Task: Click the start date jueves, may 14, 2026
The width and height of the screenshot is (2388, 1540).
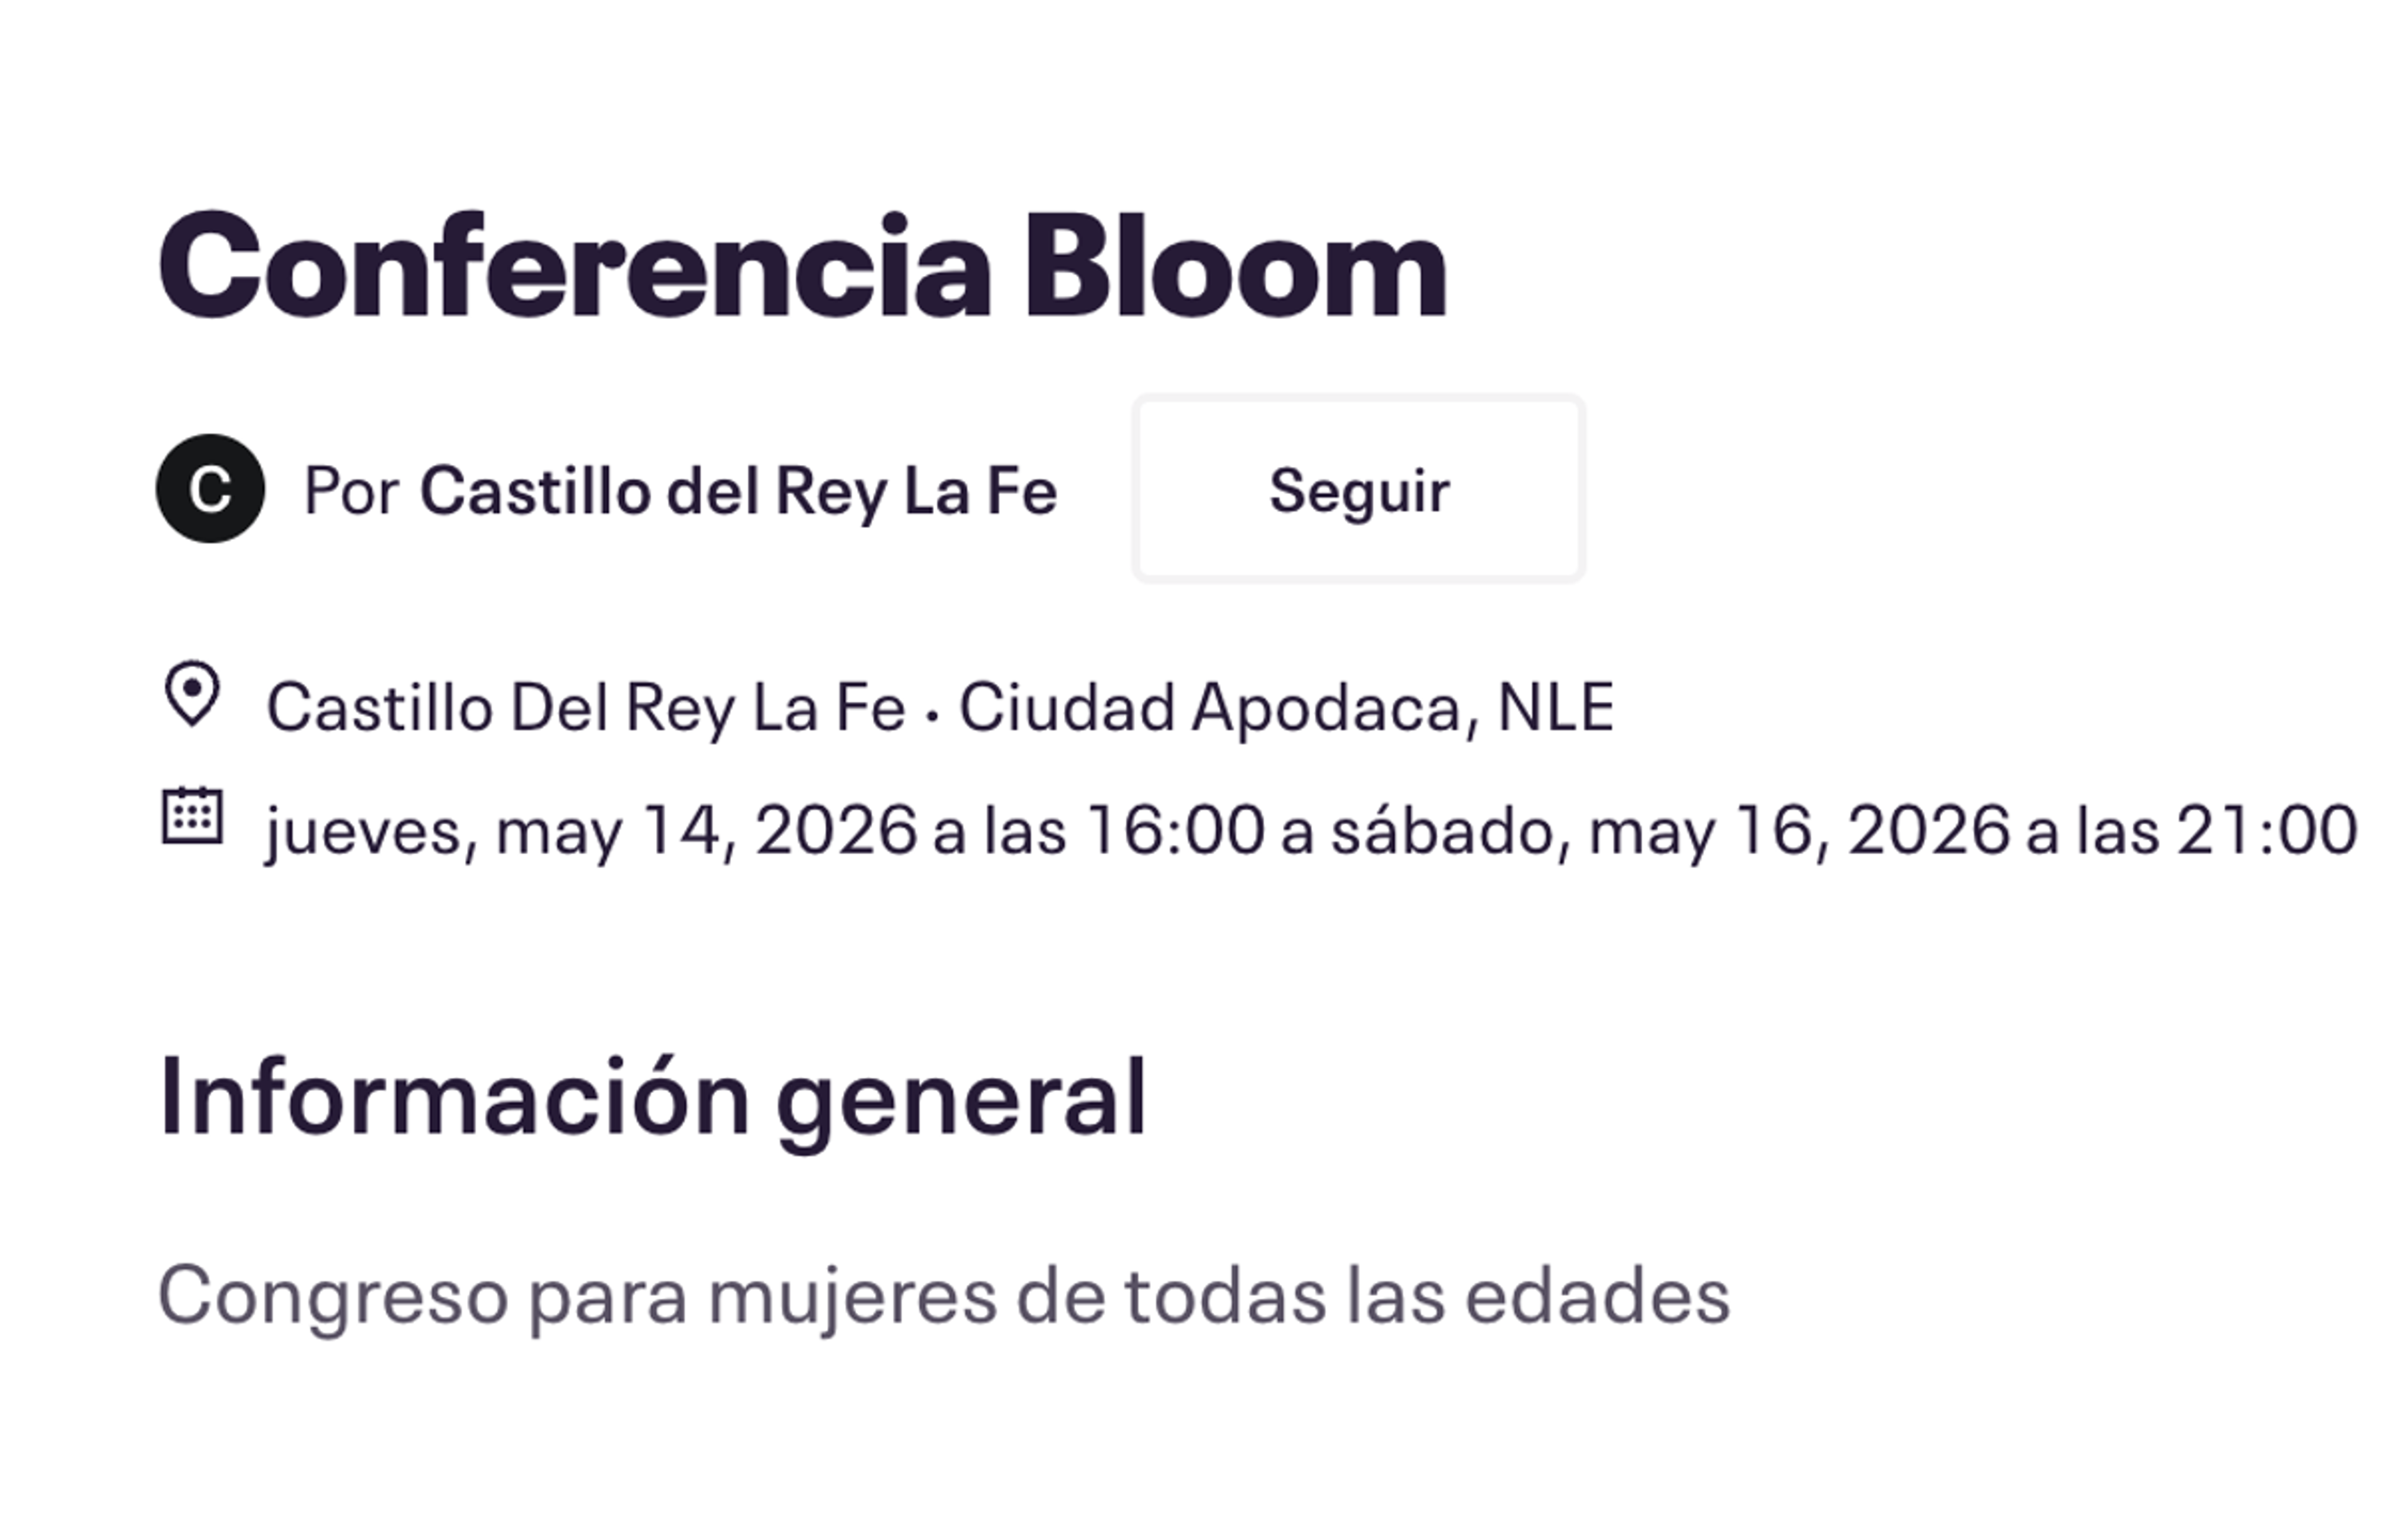Action: (x=590, y=831)
